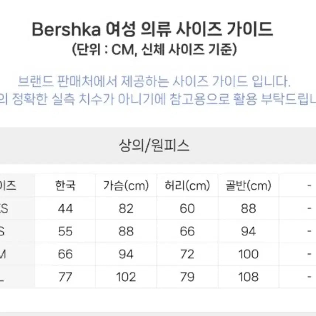Click Korean size 44 cell
The height and width of the screenshot is (316, 316).
pyautogui.click(x=65, y=209)
